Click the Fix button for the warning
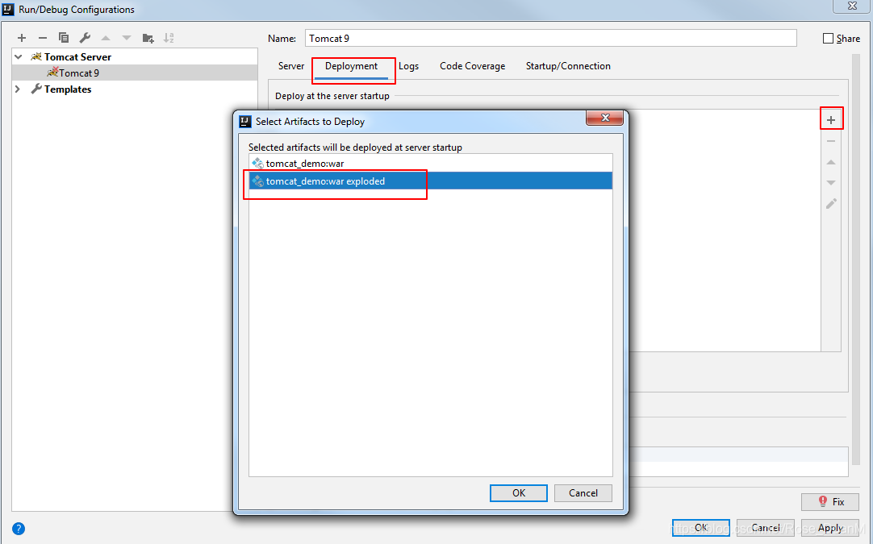The image size is (873, 544). pyautogui.click(x=831, y=502)
